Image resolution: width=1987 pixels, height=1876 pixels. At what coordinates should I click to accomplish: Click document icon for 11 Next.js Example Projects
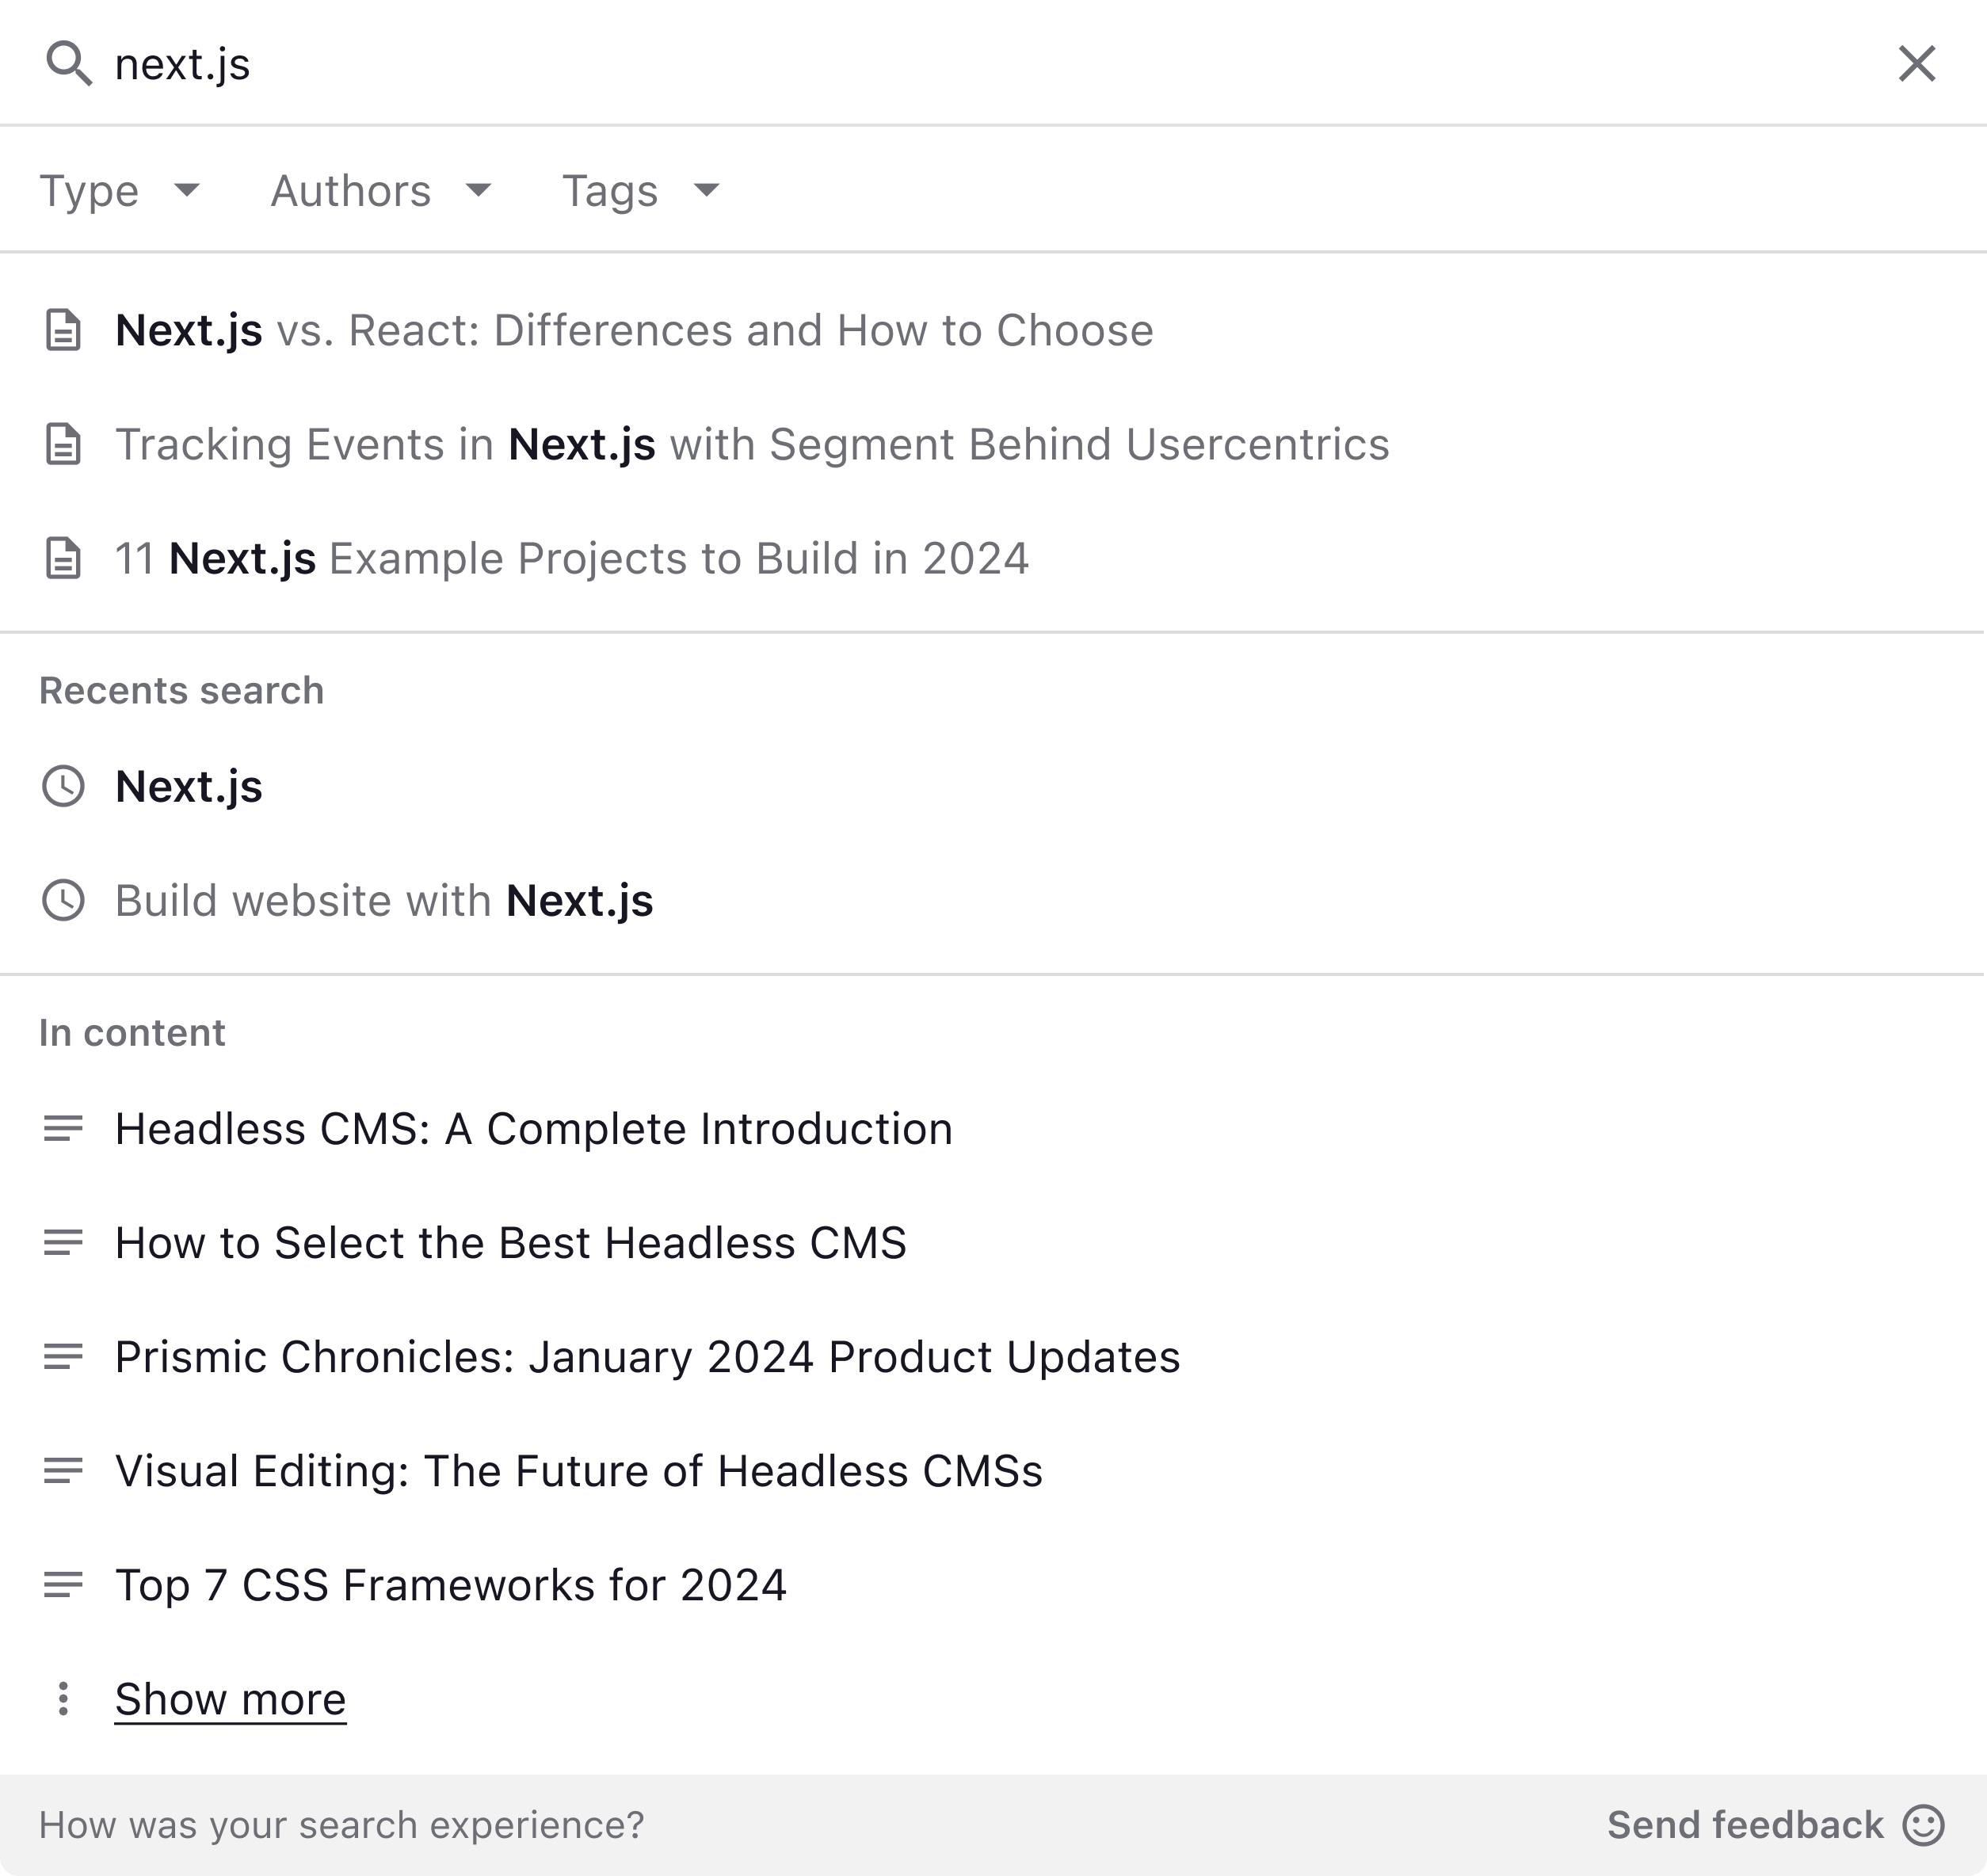point(63,559)
